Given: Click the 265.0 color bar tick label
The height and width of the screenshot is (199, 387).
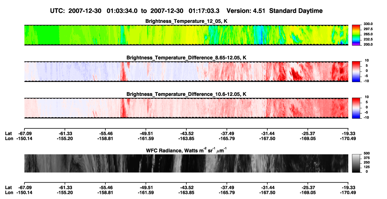Looking at the screenshot, I should 368,34.
